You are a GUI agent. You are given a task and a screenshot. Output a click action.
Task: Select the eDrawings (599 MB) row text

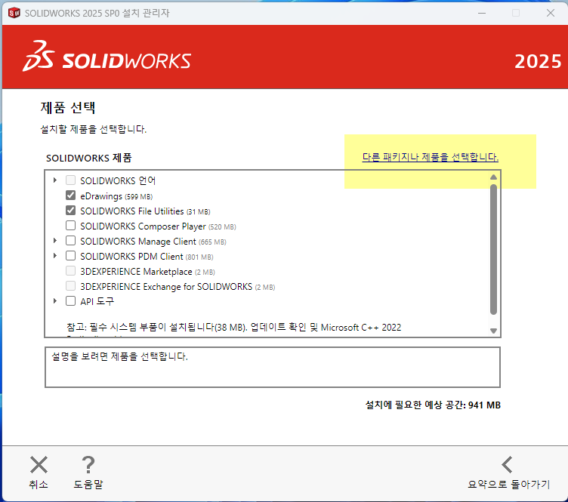click(116, 196)
